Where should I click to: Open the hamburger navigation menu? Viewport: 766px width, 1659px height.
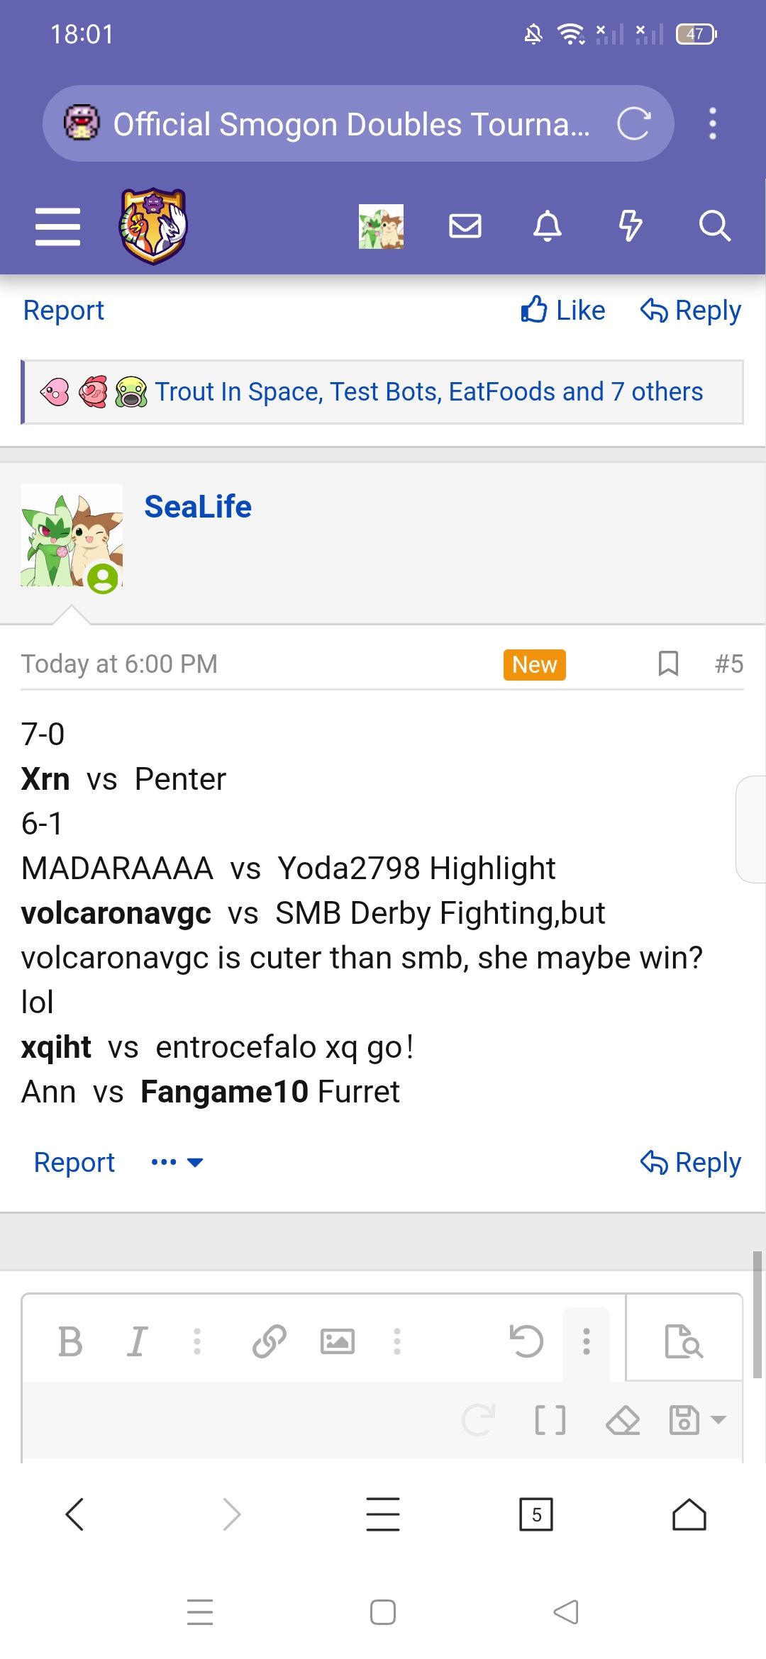tap(57, 227)
